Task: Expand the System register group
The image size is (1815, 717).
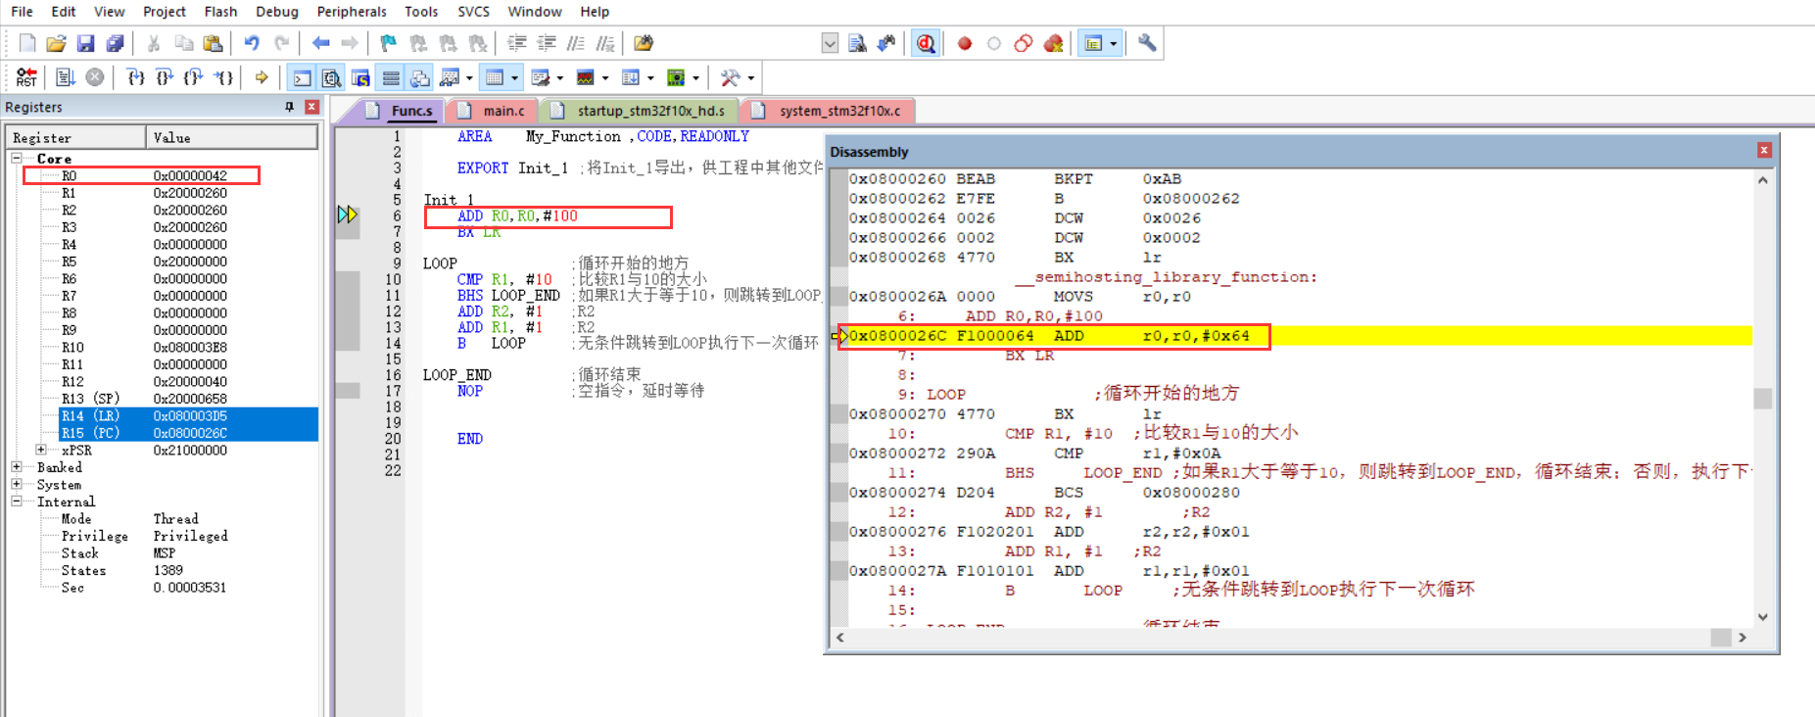Action: click(17, 484)
